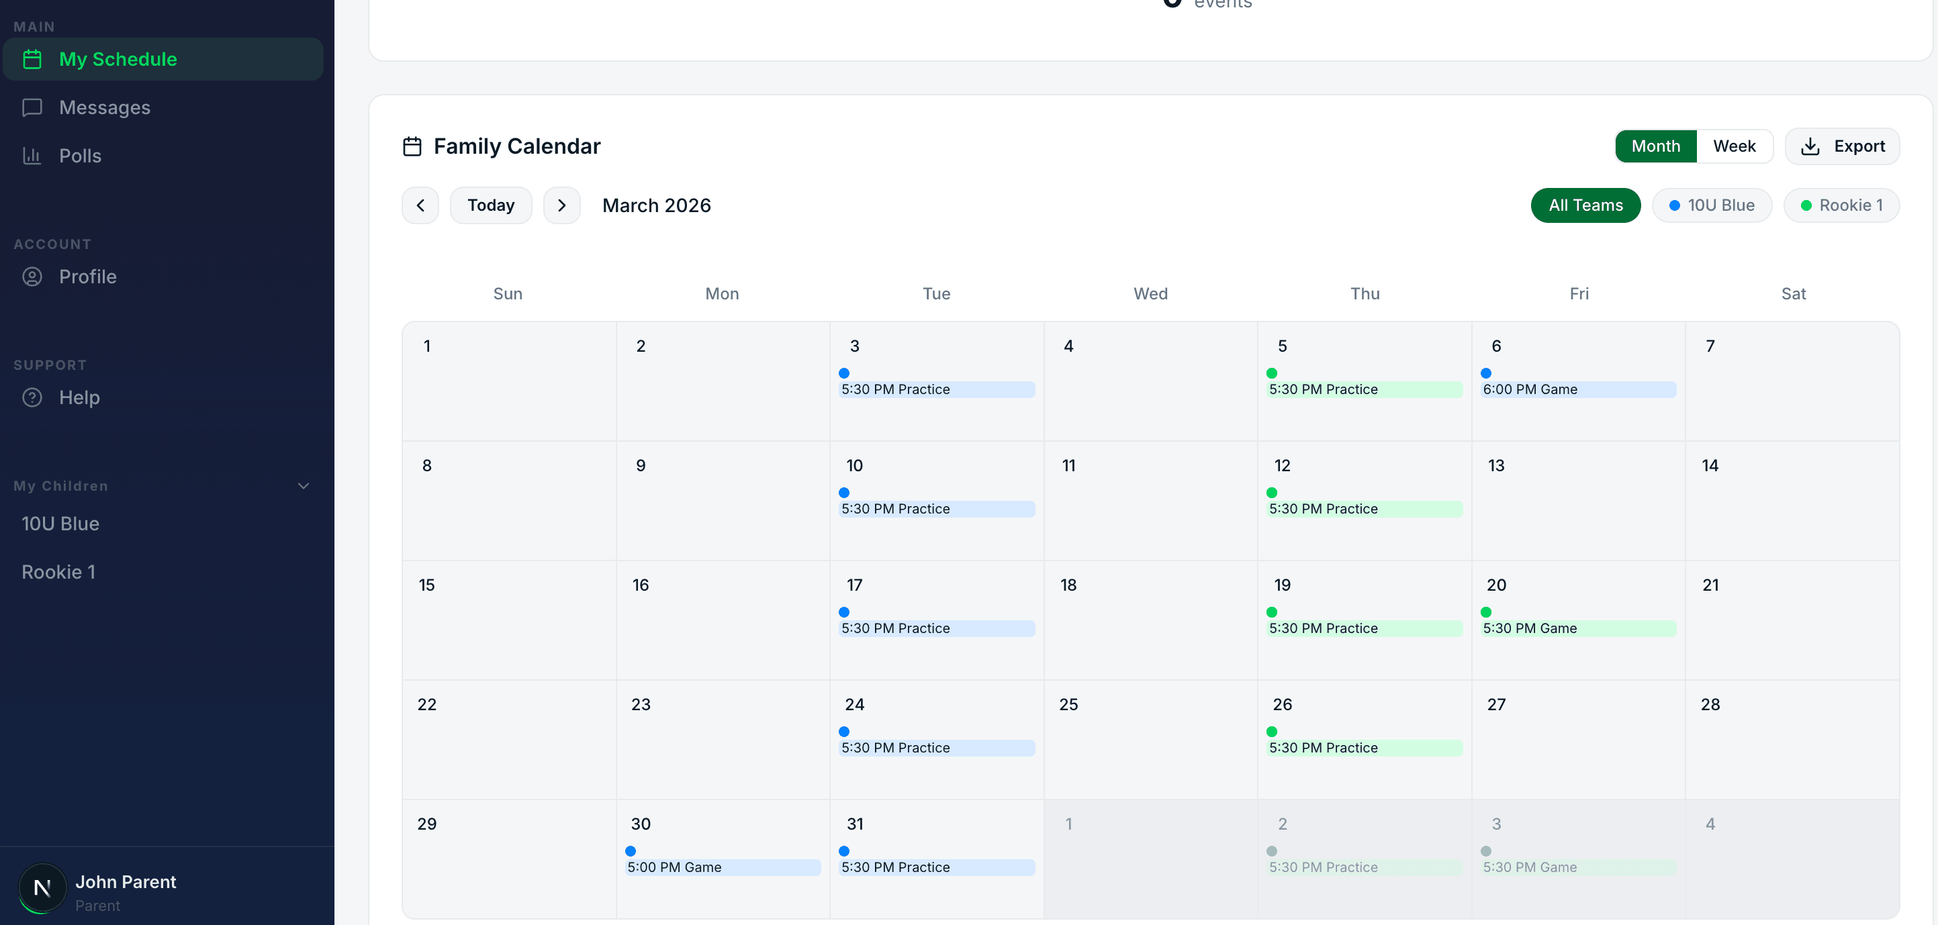Click the Family Calendar calendar icon

pos(412,146)
